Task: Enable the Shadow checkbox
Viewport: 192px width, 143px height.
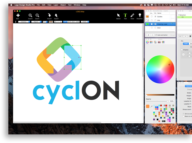Action: (182, 50)
